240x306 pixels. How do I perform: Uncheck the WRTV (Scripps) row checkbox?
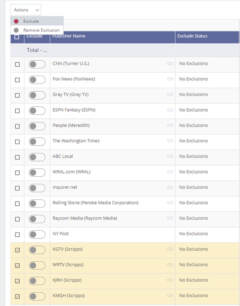[17, 265]
